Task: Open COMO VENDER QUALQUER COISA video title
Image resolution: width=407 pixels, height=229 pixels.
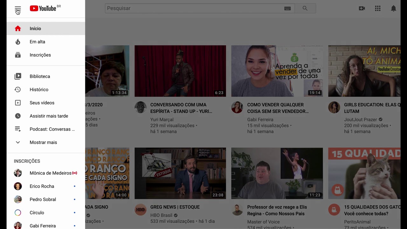Action: [x=278, y=108]
